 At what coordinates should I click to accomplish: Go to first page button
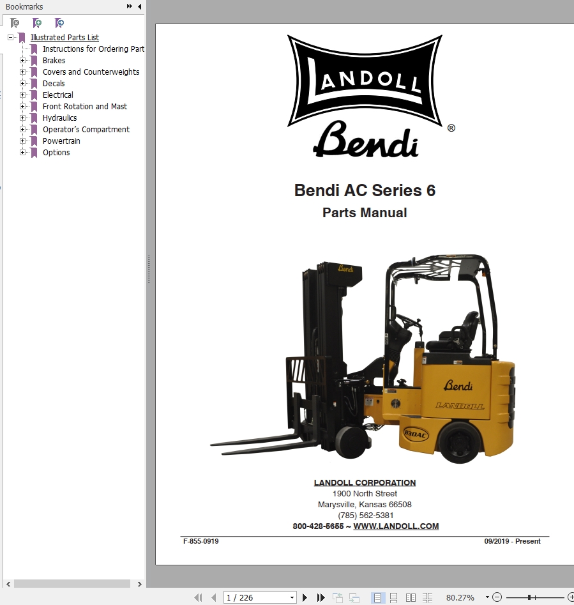(x=198, y=598)
